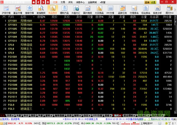The width and height of the screenshot is (177, 125).
Task: Click the 菜单 button
Action: tap(147, 2)
